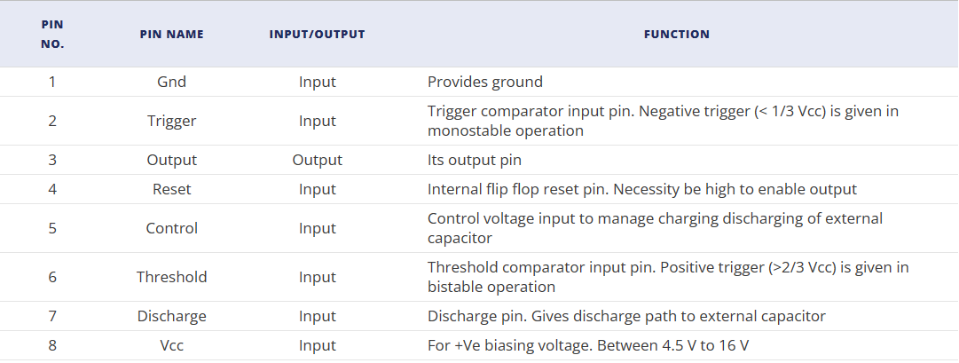This screenshot has height=363, width=959.
Task: Click the 'Provides ground' function text
Action: tap(485, 82)
